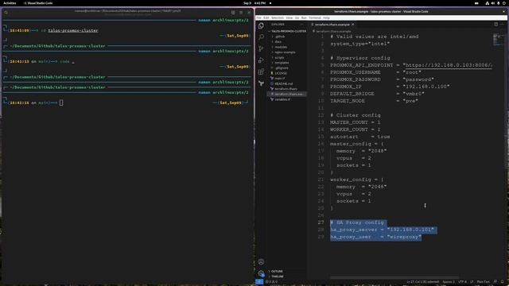Open the Help menu in VS Code
The height and width of the screenshot is (286, 509).
pos(326,17)
